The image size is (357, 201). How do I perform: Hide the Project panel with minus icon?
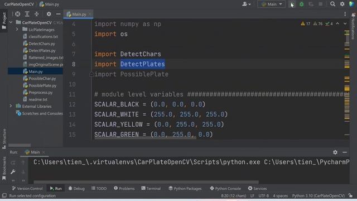click(58, 14)
